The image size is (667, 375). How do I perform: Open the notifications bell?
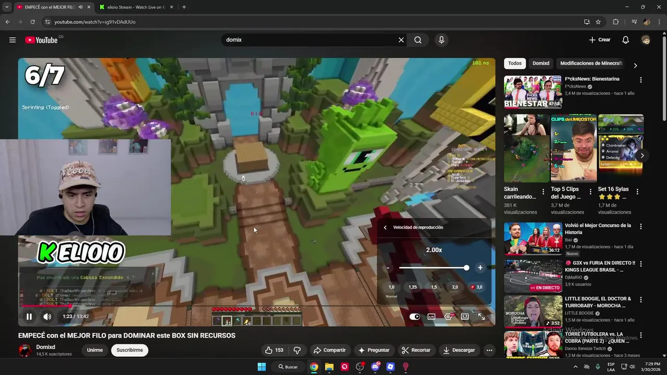(626, 40)
